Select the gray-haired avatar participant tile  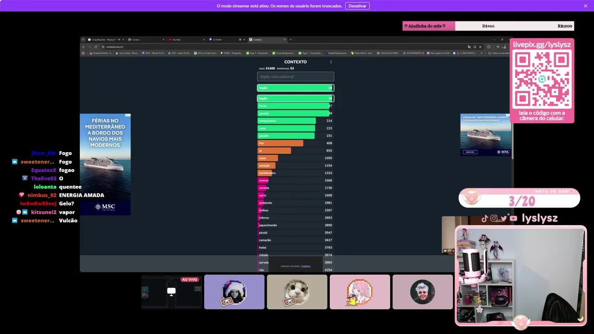pyautogui.click(x=422, y=292)
